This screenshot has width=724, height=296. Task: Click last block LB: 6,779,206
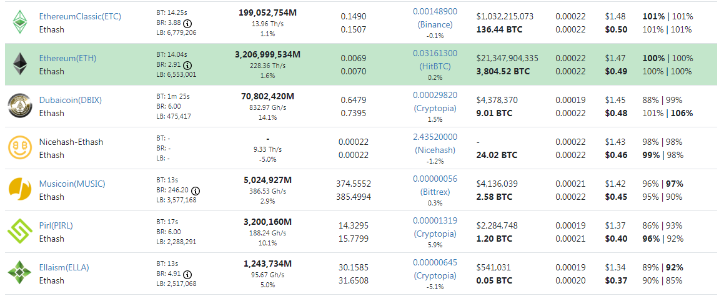(x=176, y=32)
